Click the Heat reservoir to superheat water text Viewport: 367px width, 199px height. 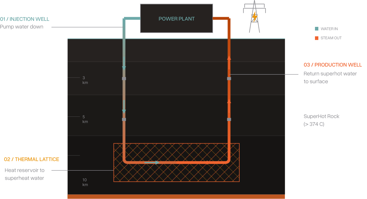(x=24, y=174)
